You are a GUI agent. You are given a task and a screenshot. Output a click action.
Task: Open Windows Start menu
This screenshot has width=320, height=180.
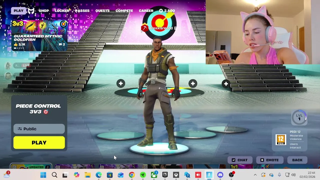point(43,175)
